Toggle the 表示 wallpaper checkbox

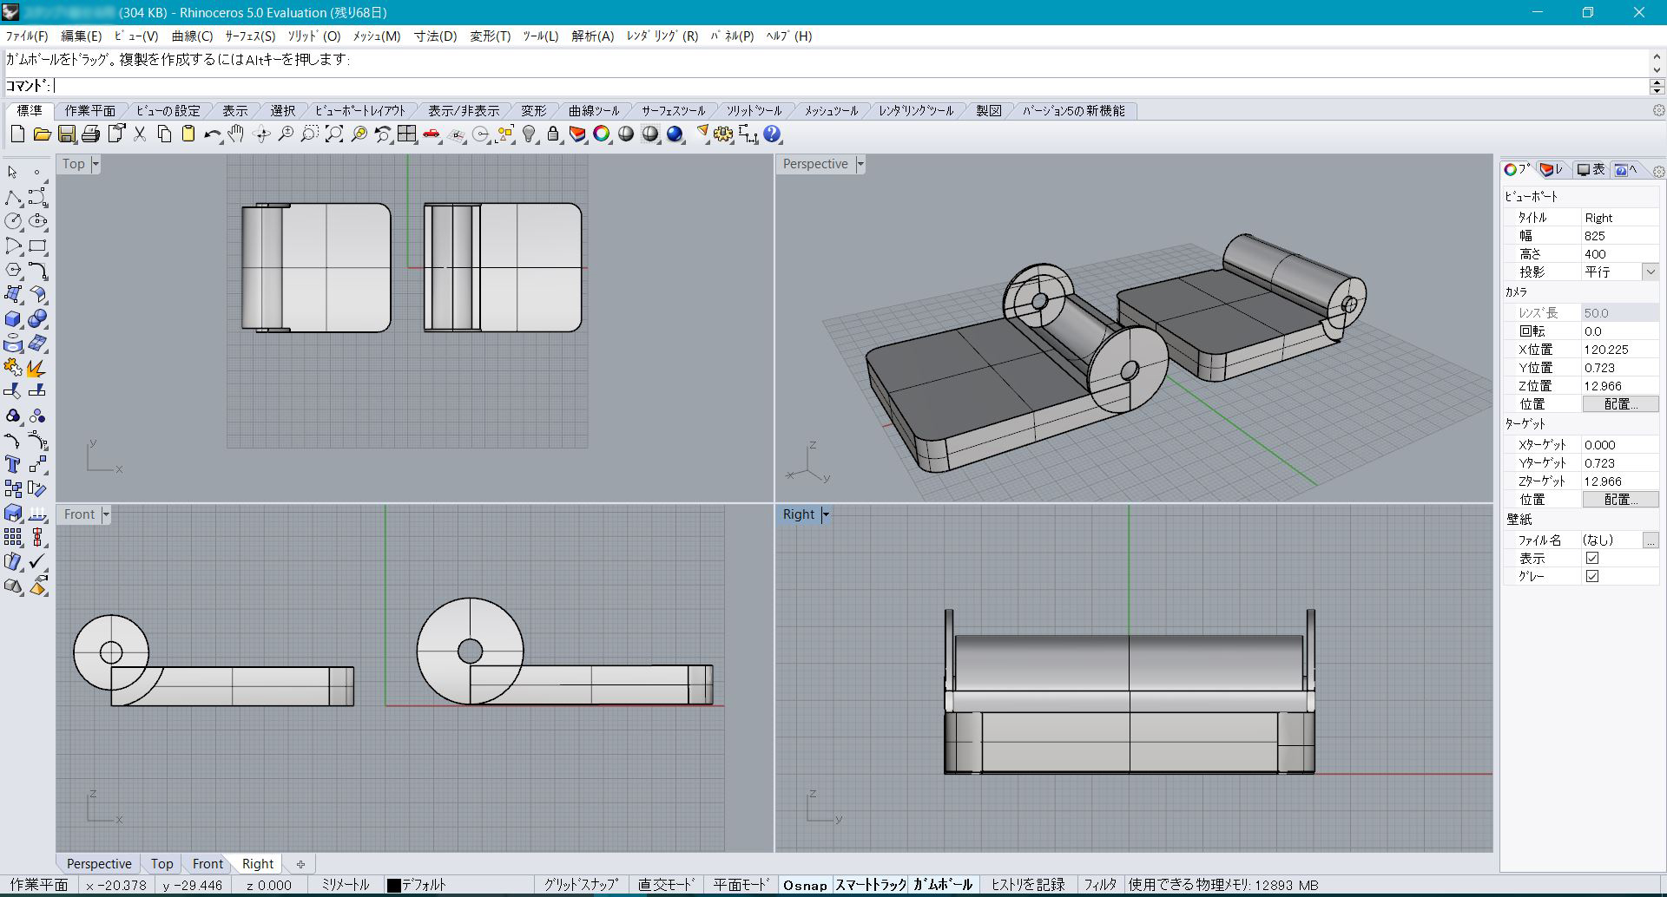pos(1592,558)
